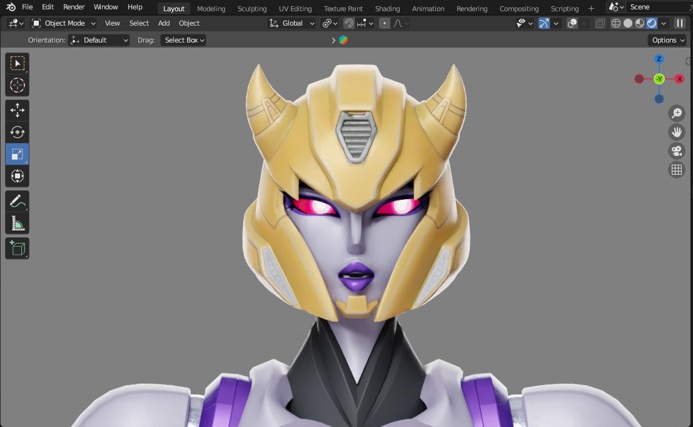Open the Drag Select Box dropdown

click(x=183, y=40)
